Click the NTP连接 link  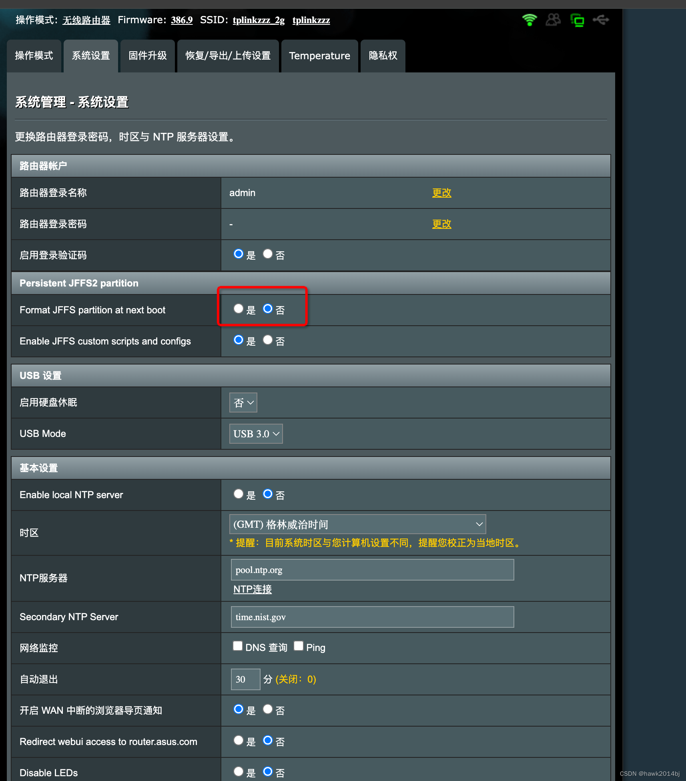pos(252,589)
